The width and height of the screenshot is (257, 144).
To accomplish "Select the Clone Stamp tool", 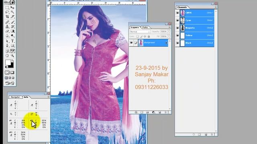I will 7,26.
